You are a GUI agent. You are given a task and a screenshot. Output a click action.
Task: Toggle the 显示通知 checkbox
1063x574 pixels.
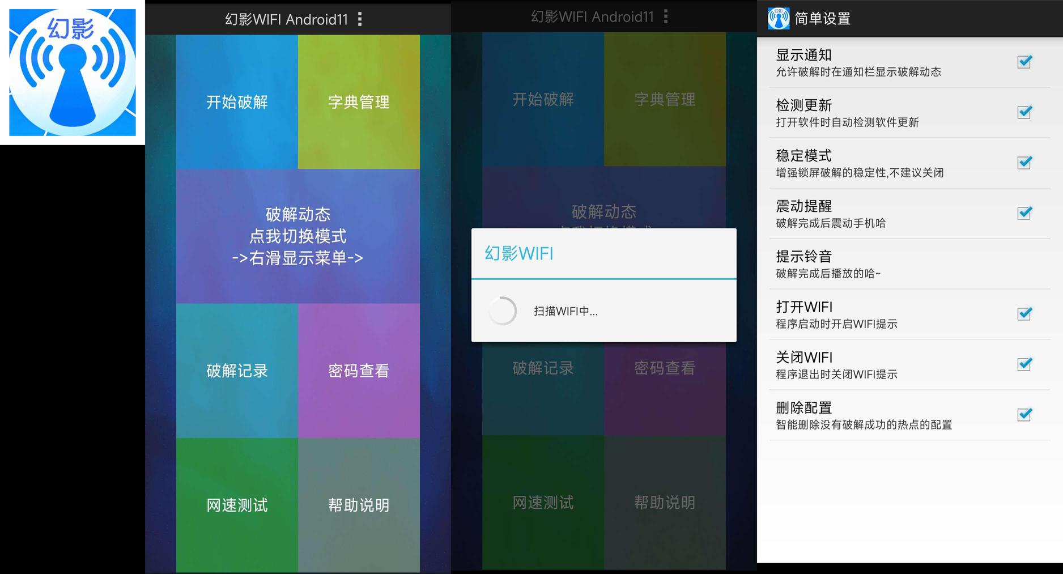coord(1024,62)
